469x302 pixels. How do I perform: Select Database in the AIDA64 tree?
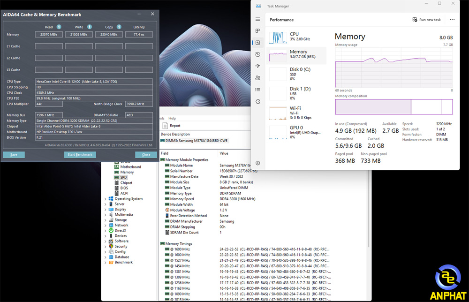pos(122,257)
